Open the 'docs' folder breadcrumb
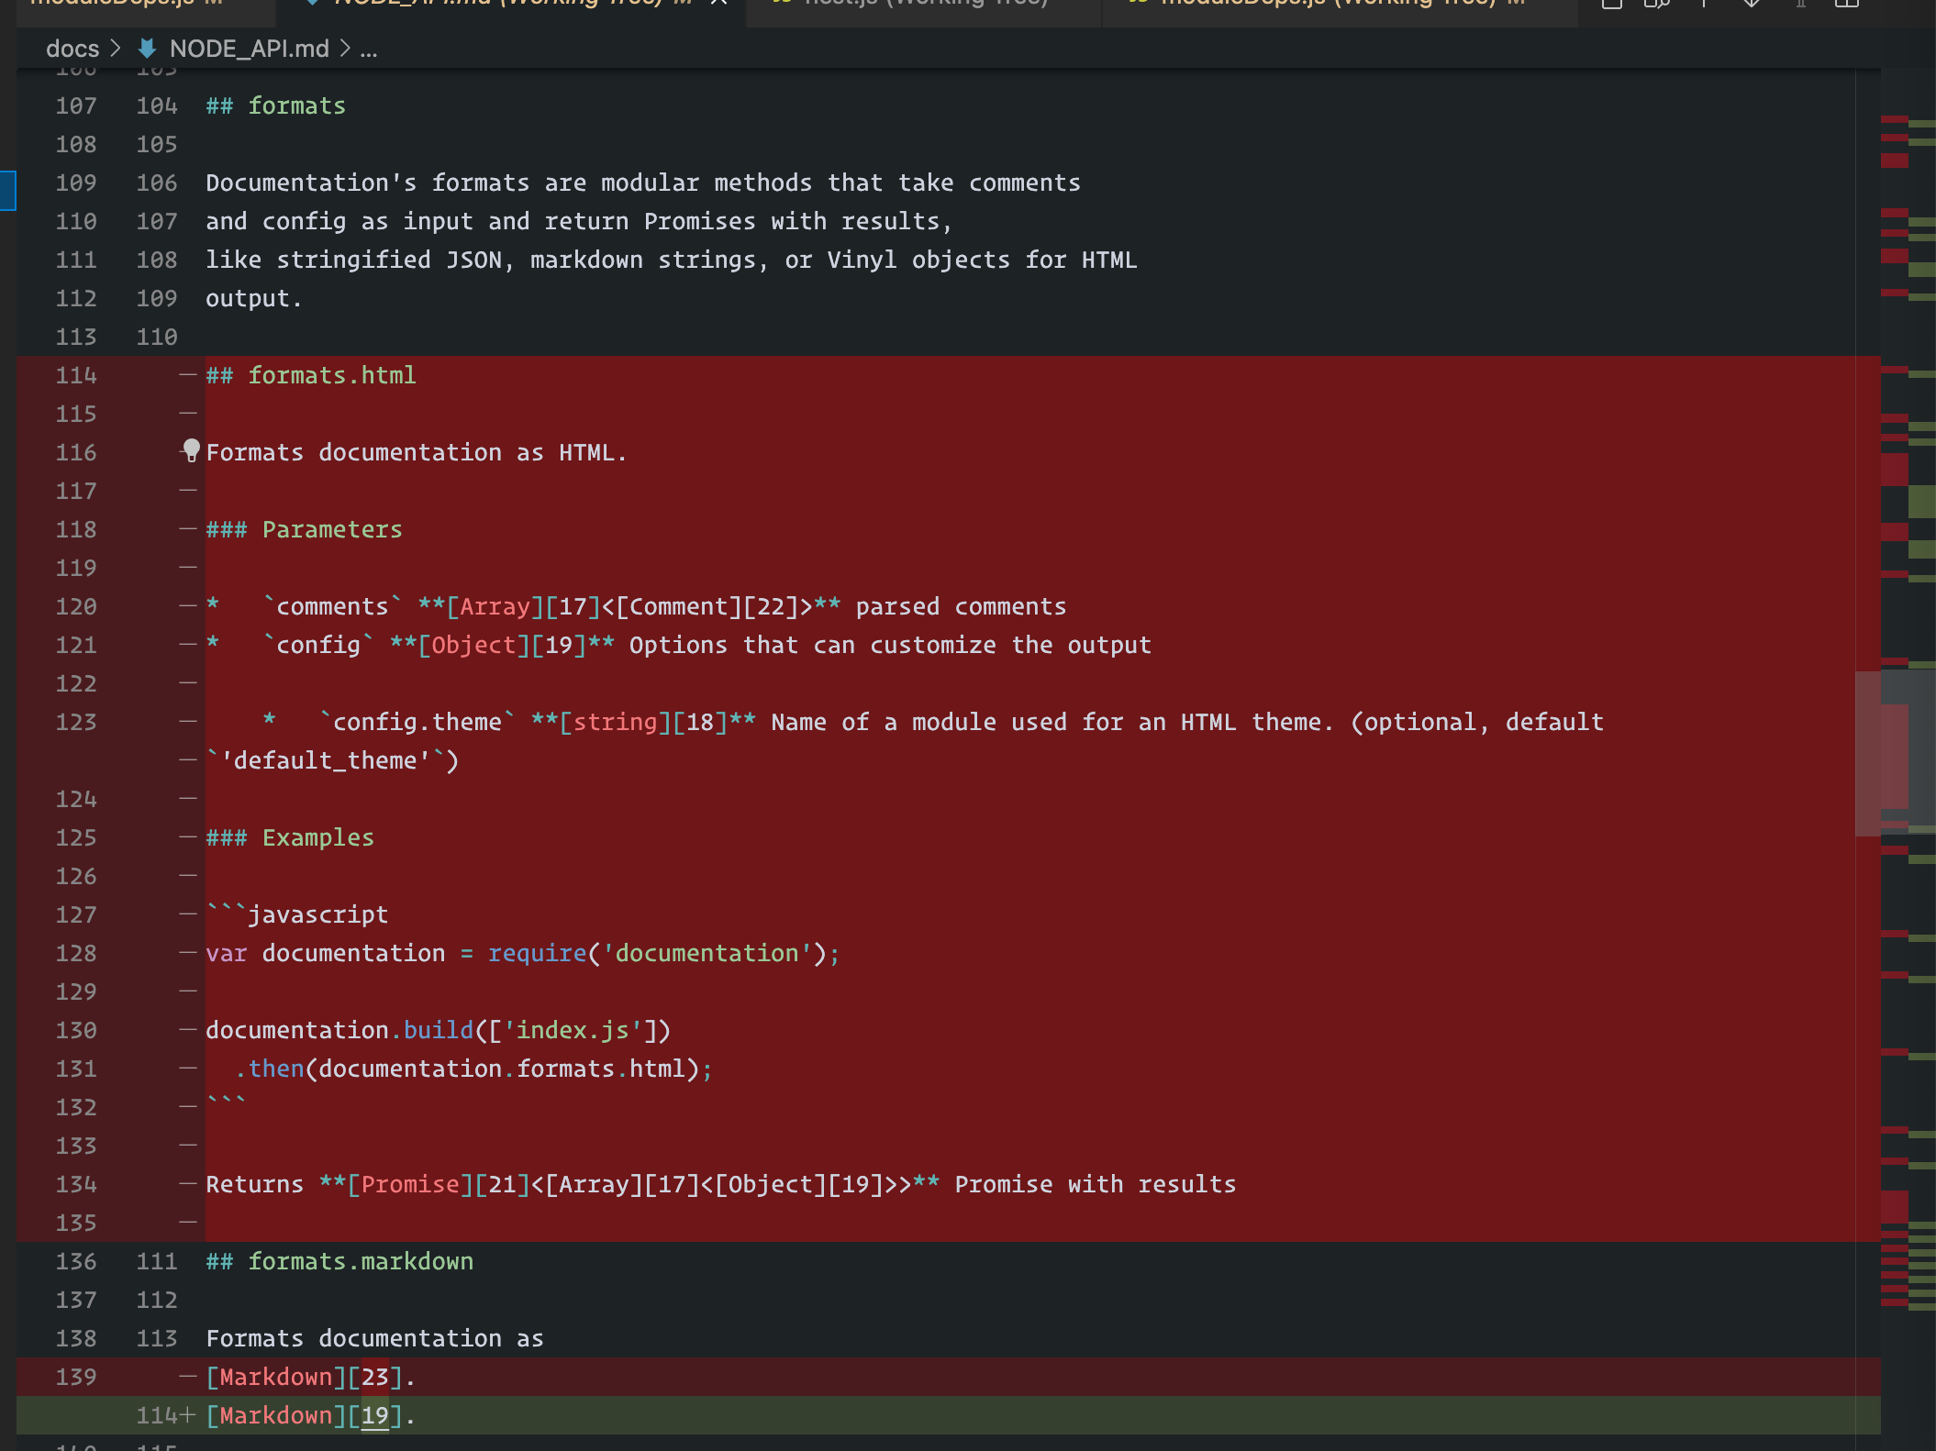The height and width of the screenshot is (1451, 1936). click(x=72, y=49)
